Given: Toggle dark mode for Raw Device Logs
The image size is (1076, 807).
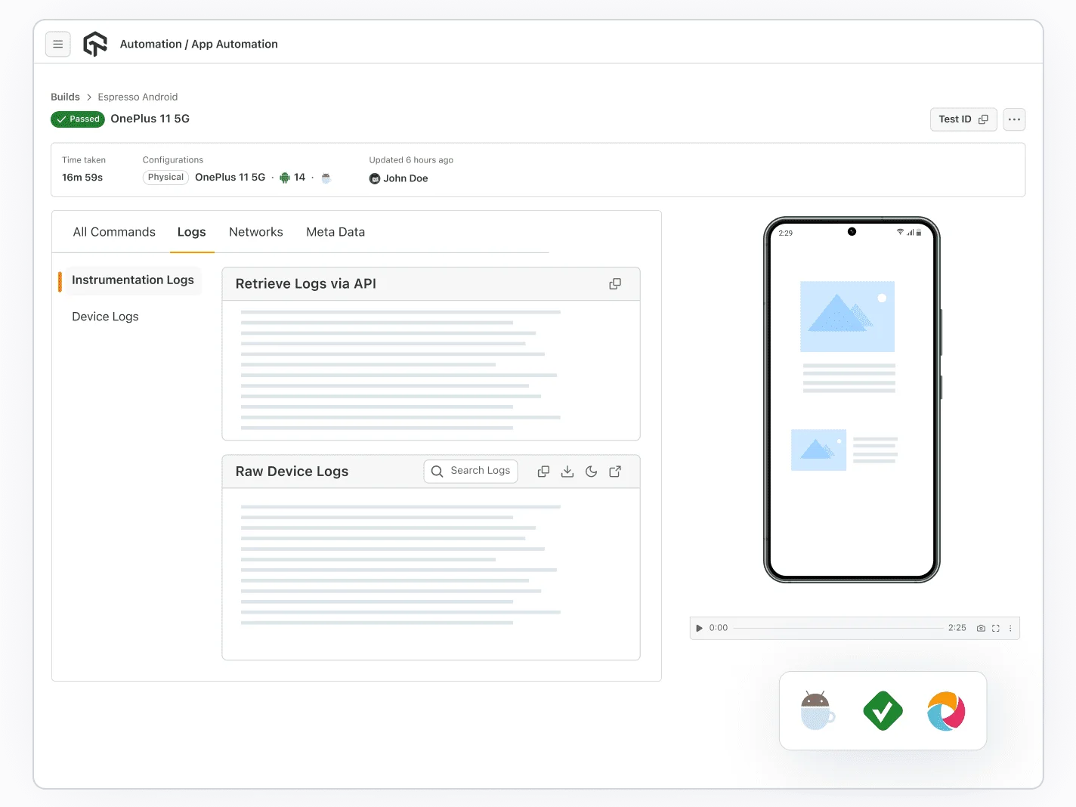Looking at the screenshot, I should [x=592, y=472].
